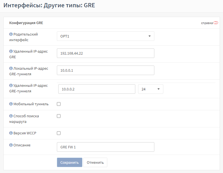Show help for Мобильный туннель info icon
This screenshot has height=173, width=223.
(11, 104)
